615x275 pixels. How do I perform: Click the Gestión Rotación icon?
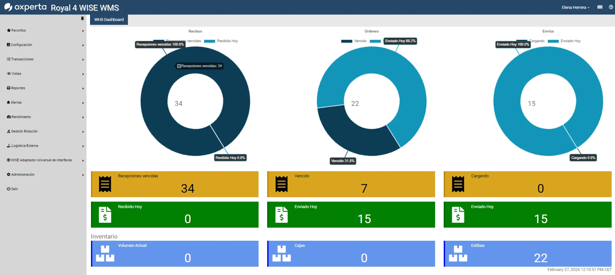click(9, 131)
